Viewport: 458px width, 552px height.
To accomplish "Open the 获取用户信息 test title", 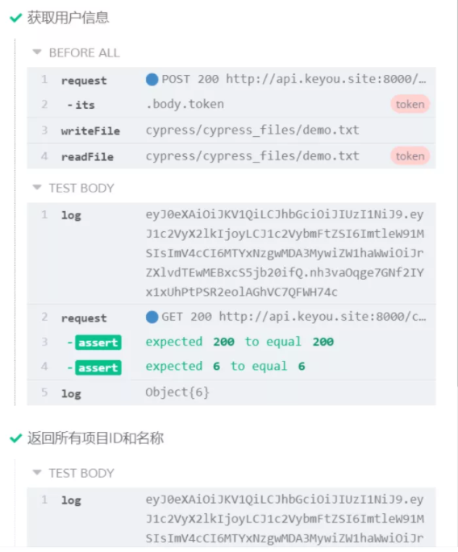I will (68, 18).
